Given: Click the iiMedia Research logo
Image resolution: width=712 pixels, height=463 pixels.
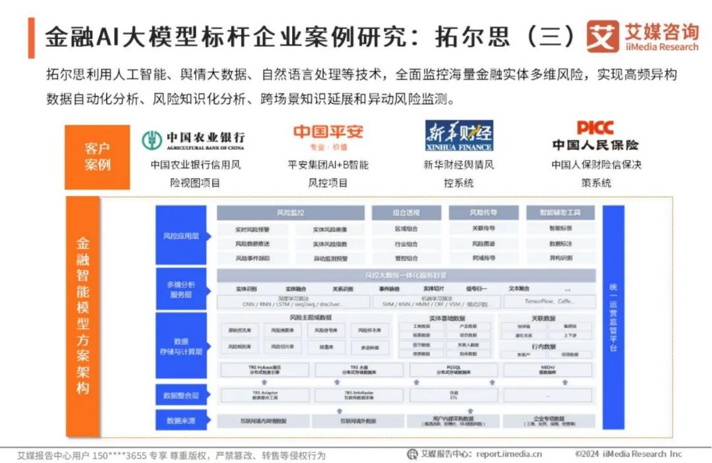Looking at the screenshot, I should [643, 36].
